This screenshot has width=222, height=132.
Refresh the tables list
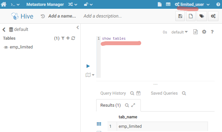(73, 38)
